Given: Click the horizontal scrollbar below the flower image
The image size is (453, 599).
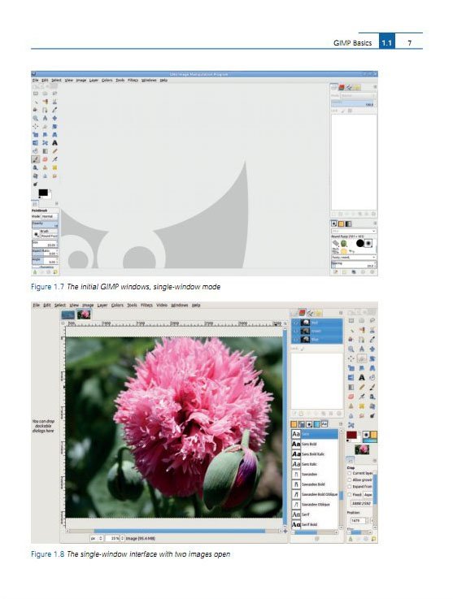Looking at the screenshot, I should click(175, 531).
